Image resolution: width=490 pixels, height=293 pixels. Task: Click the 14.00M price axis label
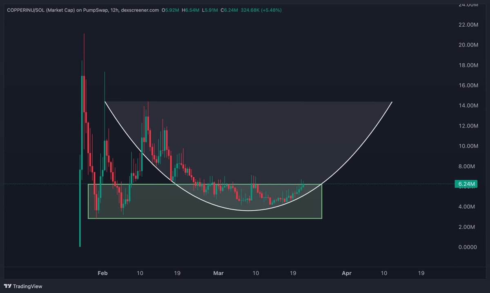point(468,106)
